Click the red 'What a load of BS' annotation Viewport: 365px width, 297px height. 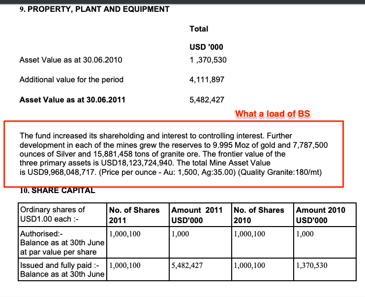point(273,114)
